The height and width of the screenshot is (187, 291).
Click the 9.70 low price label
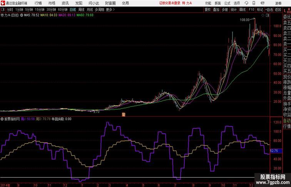[x=96, y=112]
